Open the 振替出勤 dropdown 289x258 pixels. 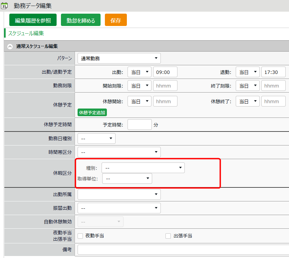point(119,208)
